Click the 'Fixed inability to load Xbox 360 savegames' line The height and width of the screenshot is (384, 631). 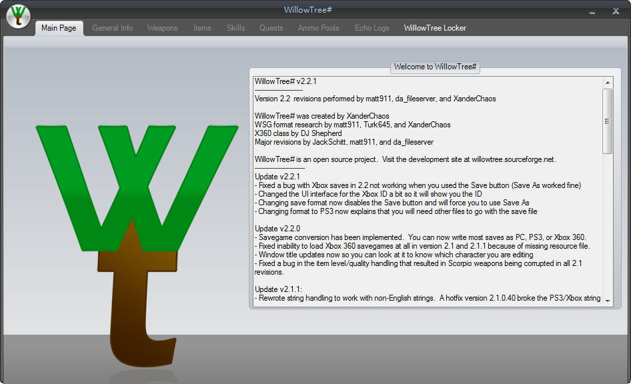coord(422,246)
